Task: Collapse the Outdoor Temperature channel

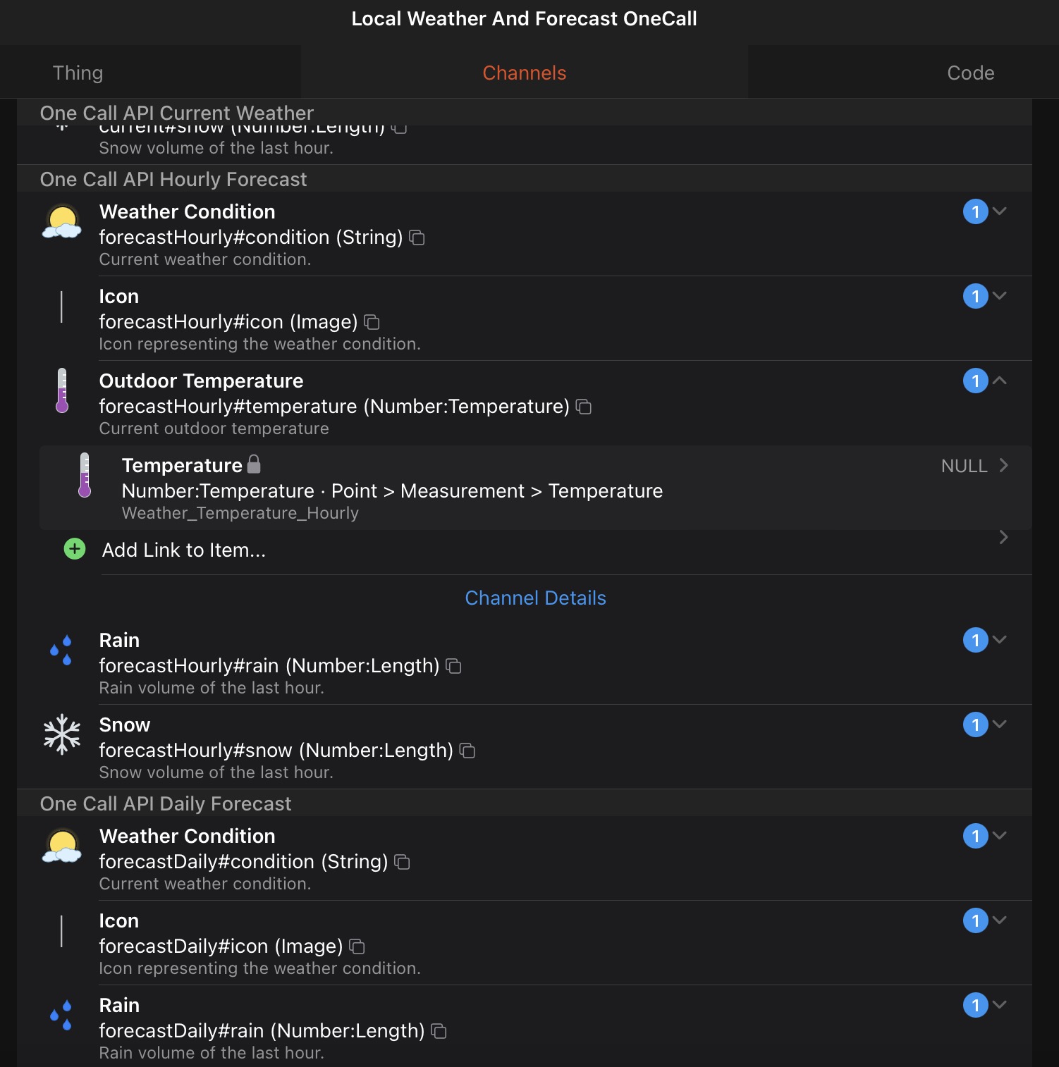Action: click(x=1000, y=381)
